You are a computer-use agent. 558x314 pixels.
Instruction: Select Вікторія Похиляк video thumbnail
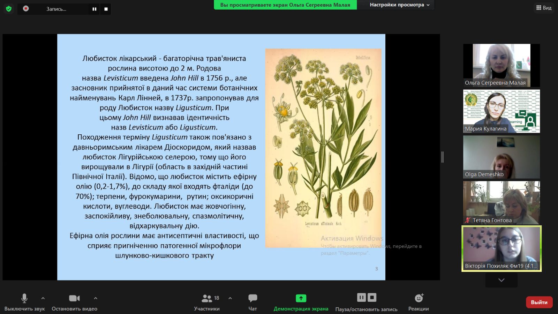tap(501, 248)
